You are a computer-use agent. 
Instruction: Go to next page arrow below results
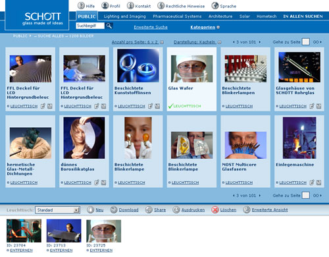tap(260, 195)
